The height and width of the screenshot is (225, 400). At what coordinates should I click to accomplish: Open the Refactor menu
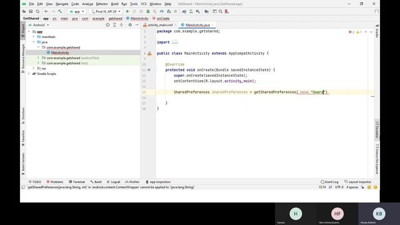point(102,4)
